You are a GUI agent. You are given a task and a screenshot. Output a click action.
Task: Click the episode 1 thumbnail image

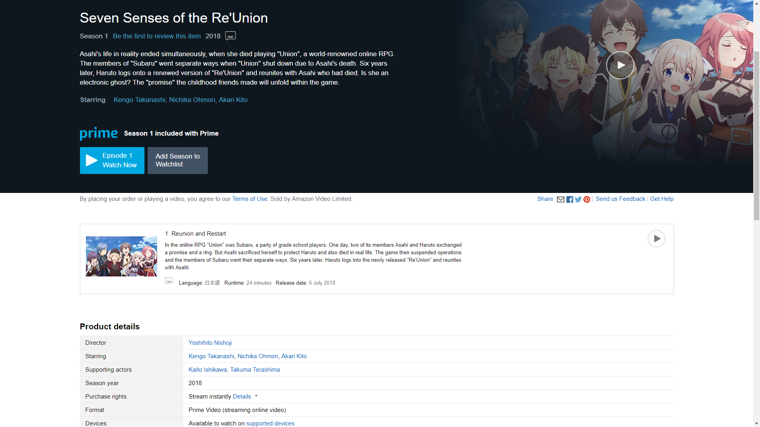click(x=121, y=256)
